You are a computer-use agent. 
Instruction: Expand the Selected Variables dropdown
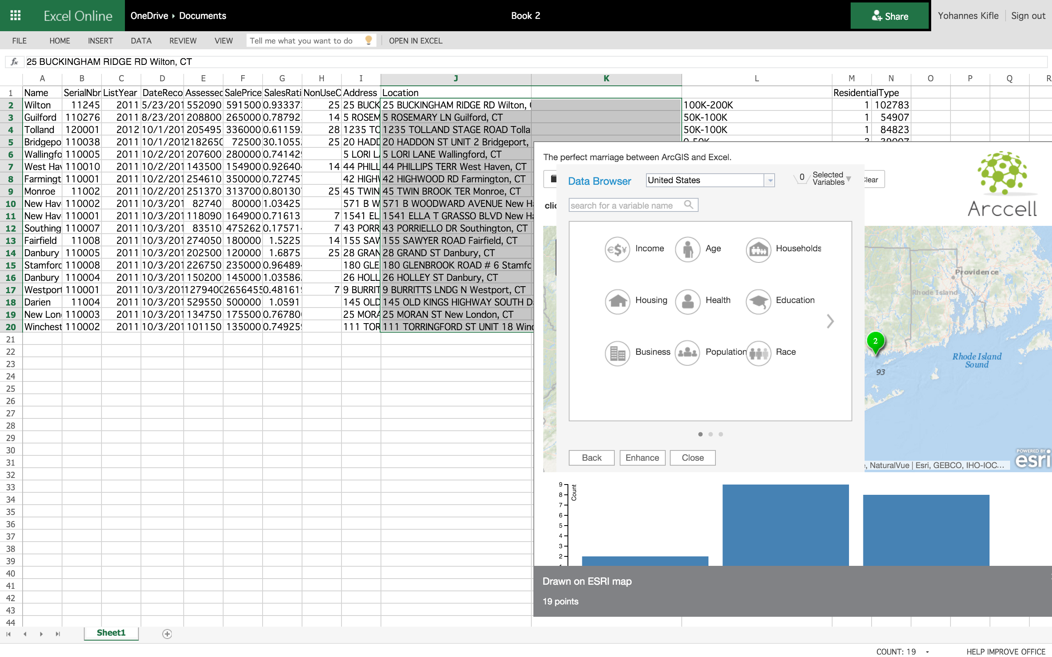[848, 179]
